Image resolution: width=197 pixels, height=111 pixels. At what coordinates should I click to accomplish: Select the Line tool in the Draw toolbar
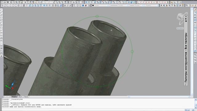click(x=1, y=10)
